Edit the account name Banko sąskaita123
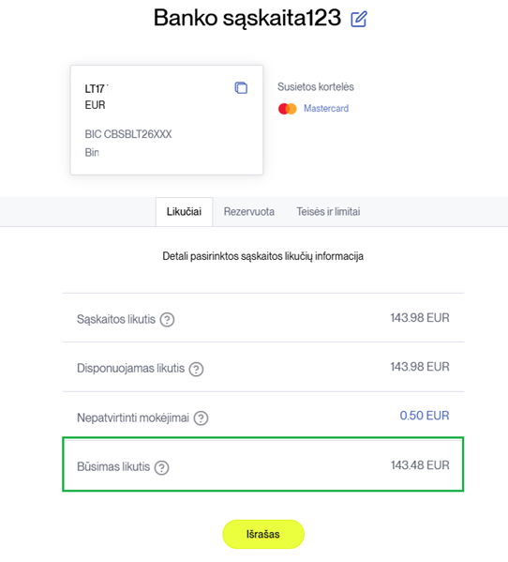The image size is (508, 562). [x=359, y=19]
